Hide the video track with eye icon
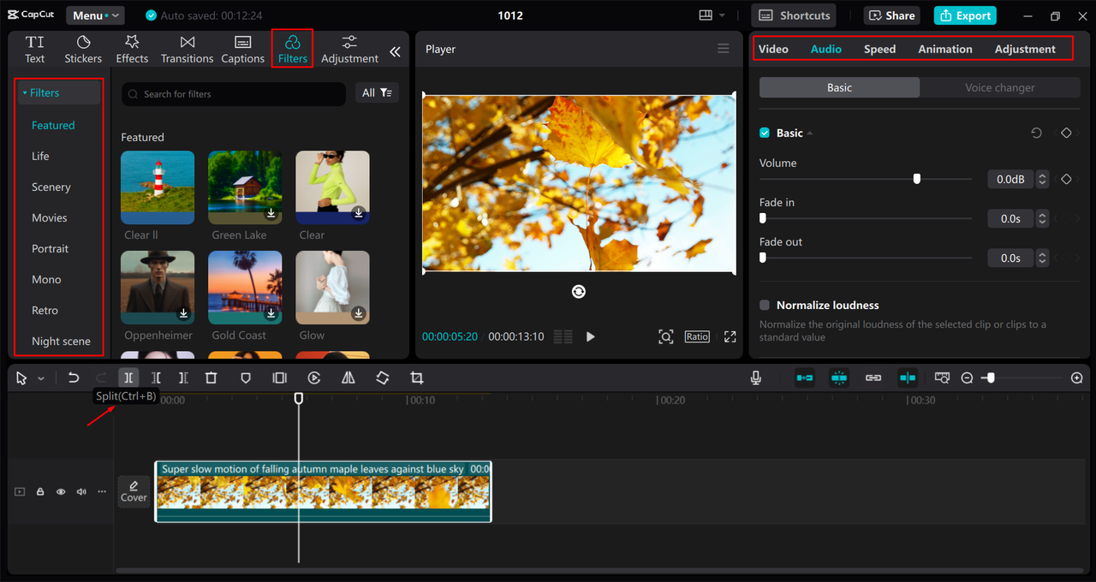The width and height of the screenshot is (1096, 582). [61, 492]
